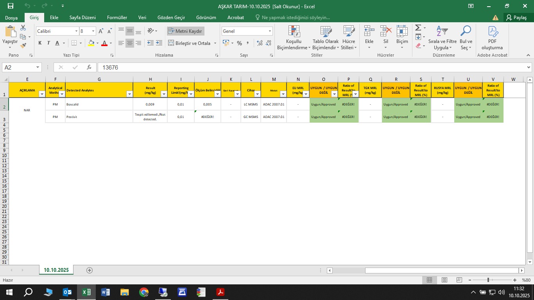Viewport: 534px width, 300px height.
Task: Open Excel from the Windows taskbar
Action: [x=86, y=292]
